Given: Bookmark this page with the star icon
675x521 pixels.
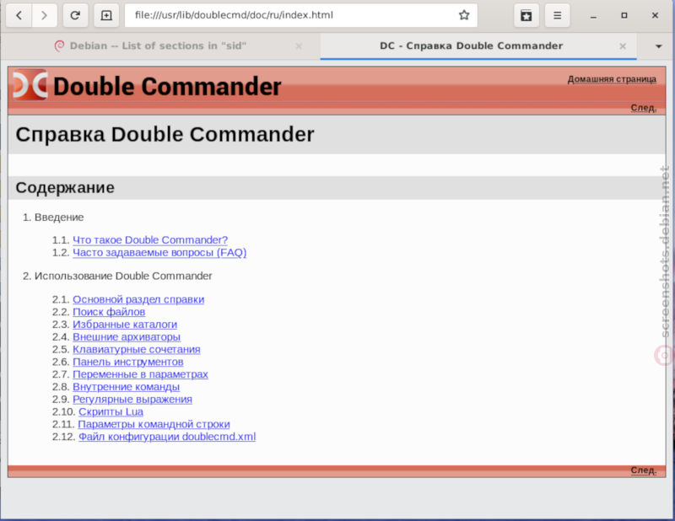Looking at the screenshot, I should point(463,15).
